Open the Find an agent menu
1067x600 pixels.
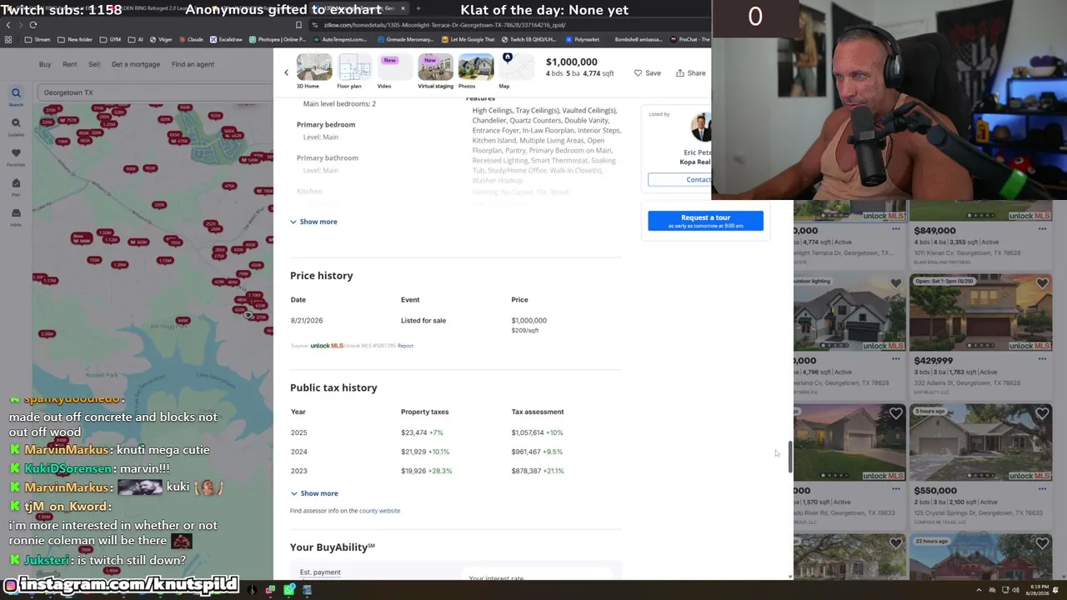click(x=193, y=64)
